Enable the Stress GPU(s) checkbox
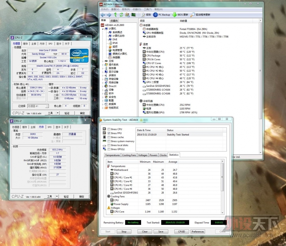Screen dimensions: 286x246 [x=109, y=149]
